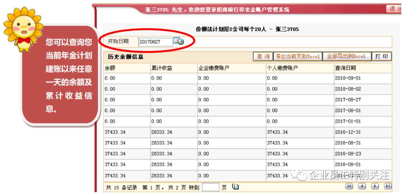The width and height of the screenshot is (402, 193).
Task: Select the date cell 2018-09-01
Action: 348,78
